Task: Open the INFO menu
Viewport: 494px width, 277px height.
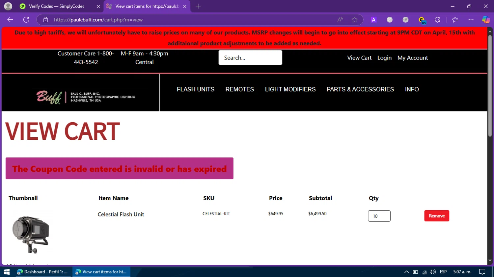Action: pos(412,89)
